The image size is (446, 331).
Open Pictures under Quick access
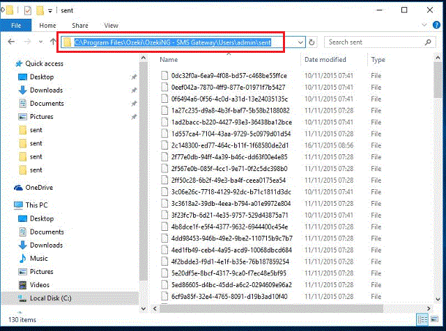pyautogui.click(x=42, y=117)
